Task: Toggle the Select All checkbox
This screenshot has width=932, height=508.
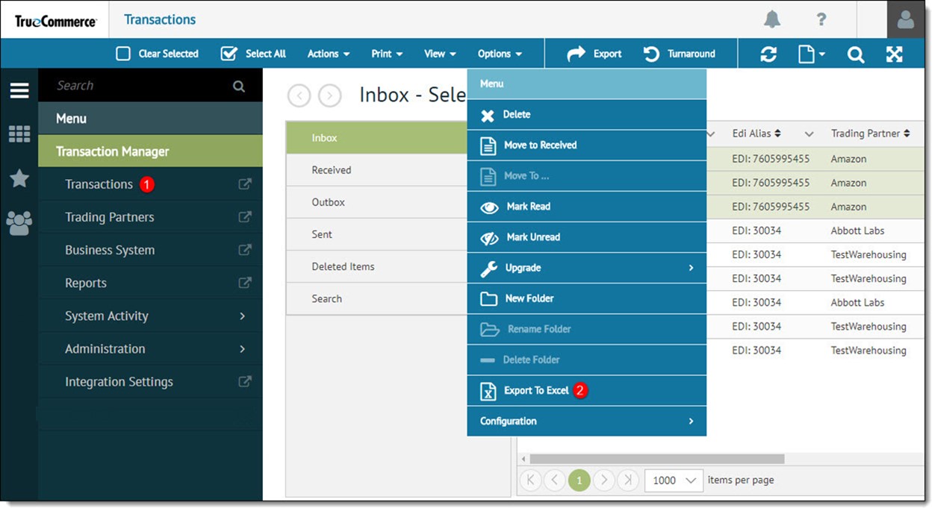Action: pos(229,54)
